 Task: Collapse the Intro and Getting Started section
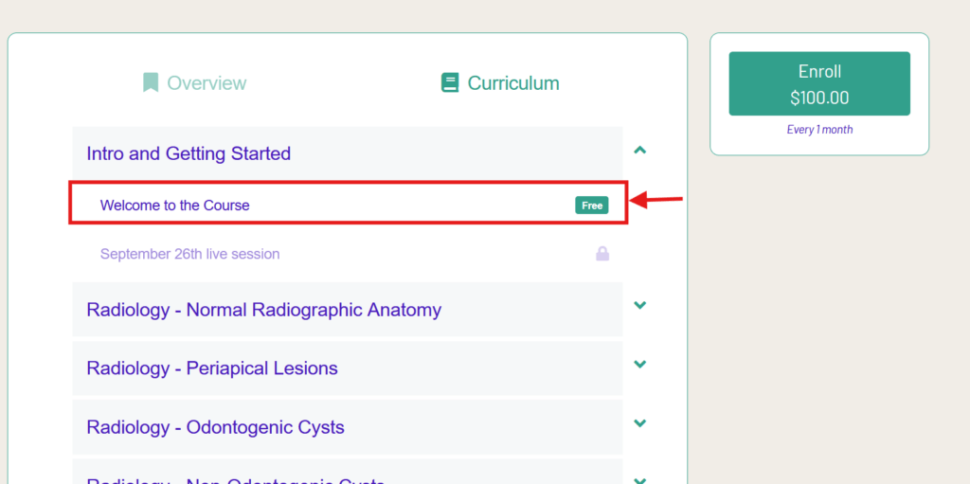pyautogui.click(x=640, y=150)
